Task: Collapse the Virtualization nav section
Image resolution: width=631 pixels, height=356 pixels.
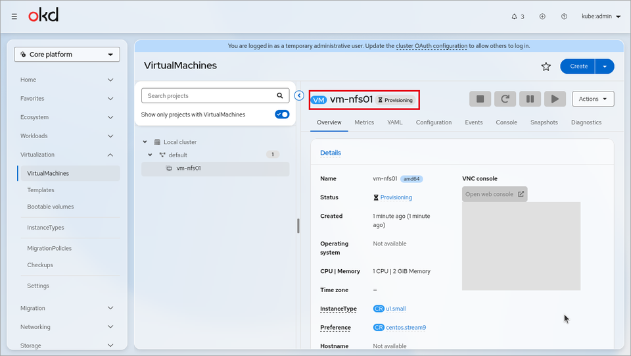Action: [x=67, y=155]
